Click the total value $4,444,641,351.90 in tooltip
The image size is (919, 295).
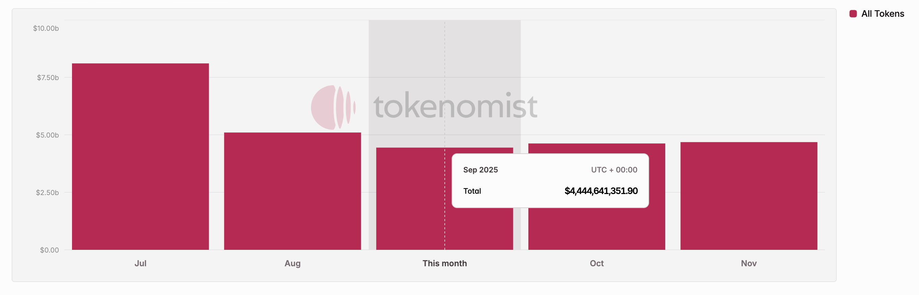click(601, 191)
